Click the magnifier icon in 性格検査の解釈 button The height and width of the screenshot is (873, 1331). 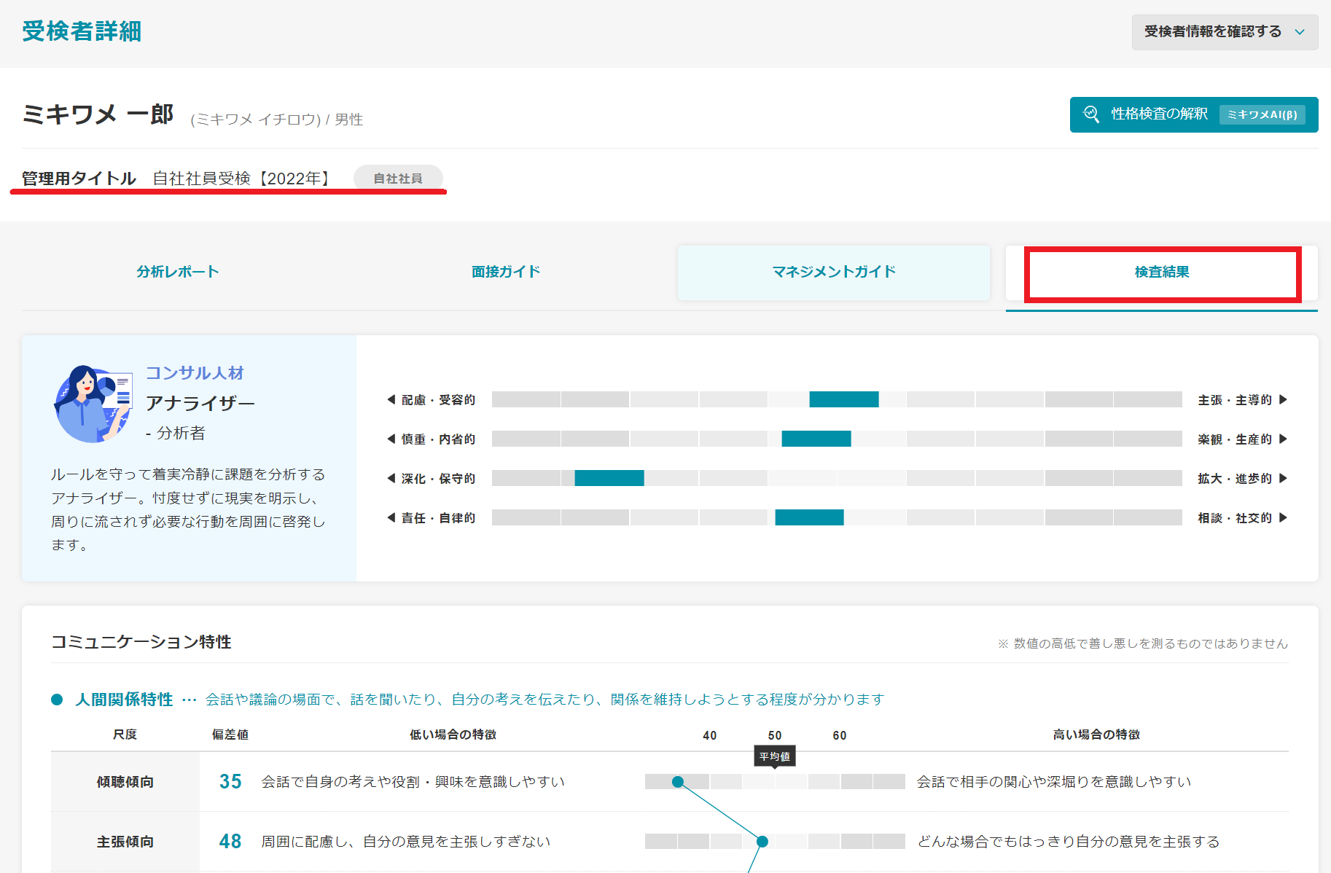point(1091,114)
